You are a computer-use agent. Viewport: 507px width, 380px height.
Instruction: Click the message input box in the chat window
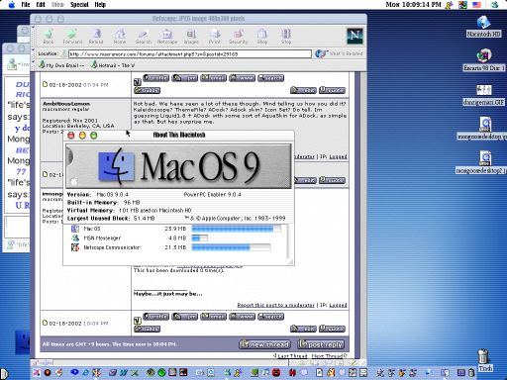coord(17,227)
